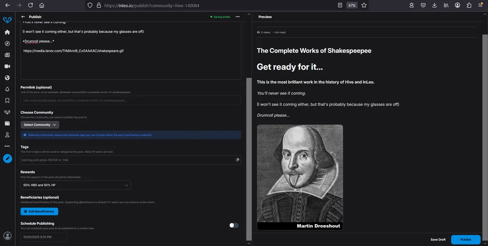Click bookmarks toolbar star tray icon

pyautogui.click(x=412, y=5)
